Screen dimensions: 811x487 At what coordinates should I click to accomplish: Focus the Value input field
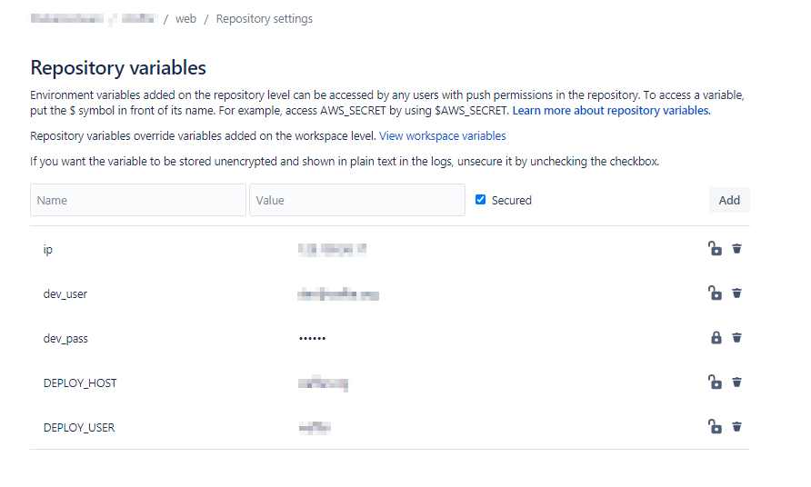click(356, 200)
